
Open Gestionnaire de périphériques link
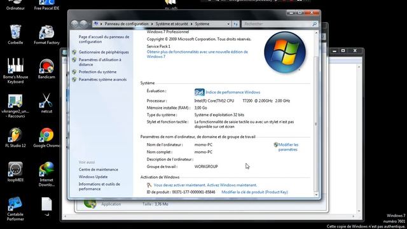tap(104, 52)
